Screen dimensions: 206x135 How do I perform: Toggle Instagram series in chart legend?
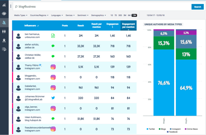pos(175,129)
